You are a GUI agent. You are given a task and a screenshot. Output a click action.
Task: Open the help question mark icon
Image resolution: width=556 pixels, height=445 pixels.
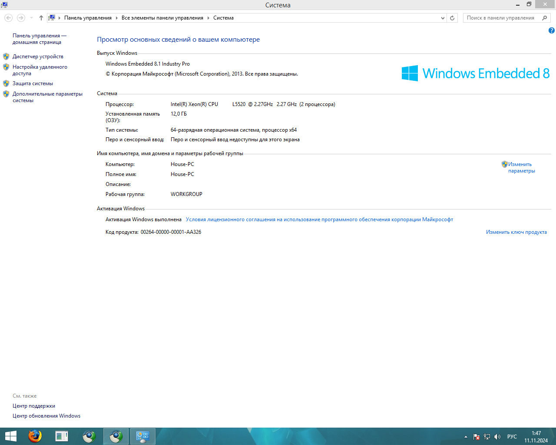click(551, 30)
